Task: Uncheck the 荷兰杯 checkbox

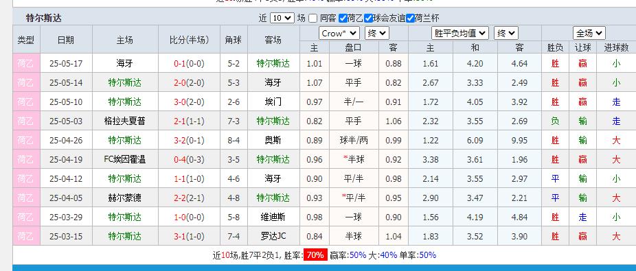Action: pos(410,19)
